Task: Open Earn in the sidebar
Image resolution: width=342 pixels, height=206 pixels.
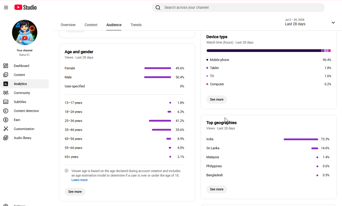Action: click(25, 120)
